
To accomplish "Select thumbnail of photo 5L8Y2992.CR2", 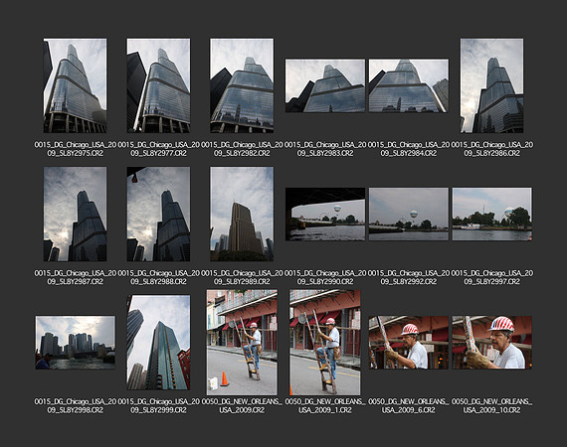I will pos(409,215).
